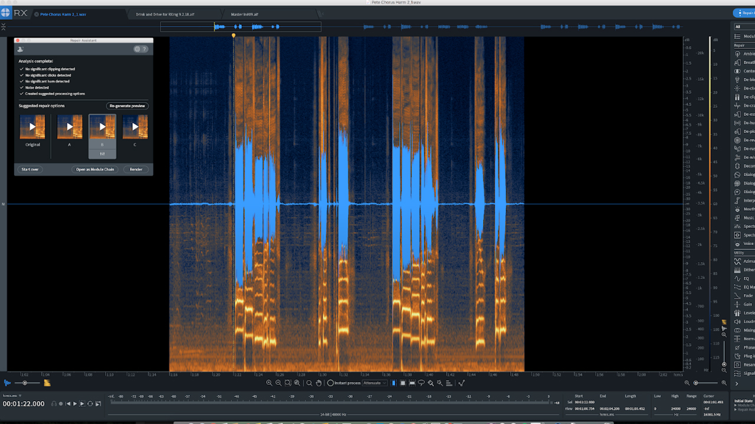Click the yellow playhead marker above spectrogram
Image resolution: width=755 pixels, height=424 pixels.
234,36
